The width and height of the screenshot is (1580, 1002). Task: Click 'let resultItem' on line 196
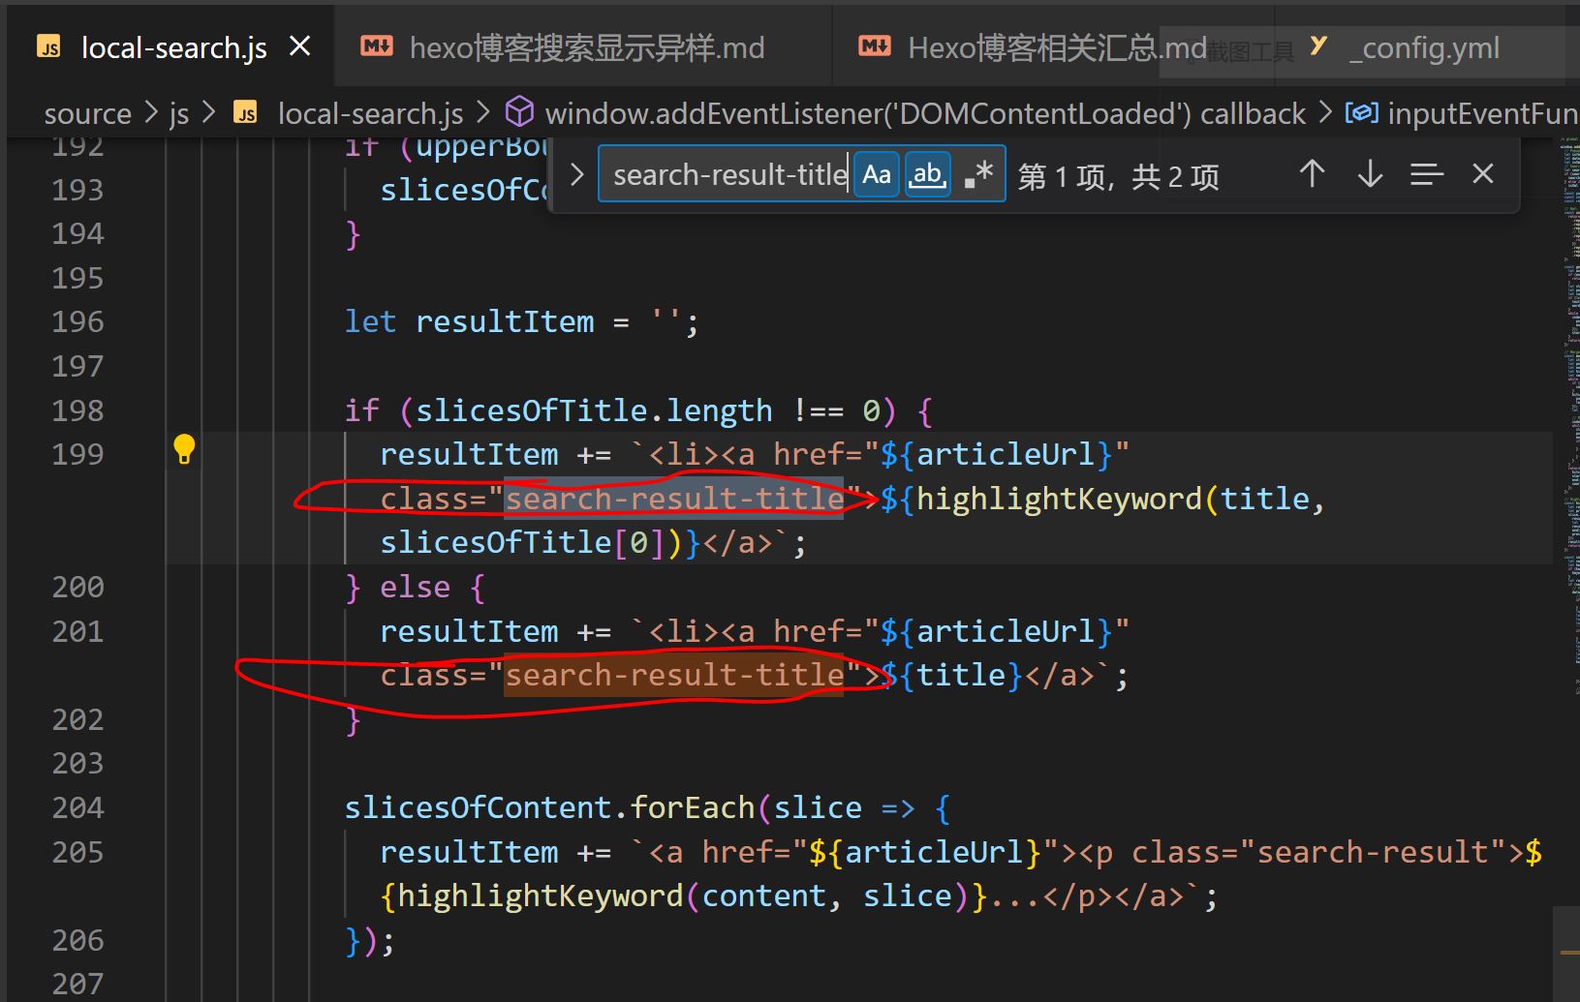tap(469, 321)
